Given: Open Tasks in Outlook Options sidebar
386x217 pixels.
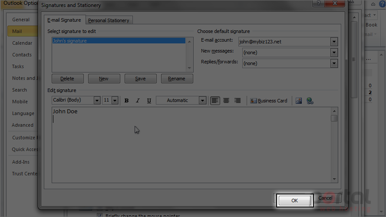Looking at the screenshot, I should [x=18, y=67].
